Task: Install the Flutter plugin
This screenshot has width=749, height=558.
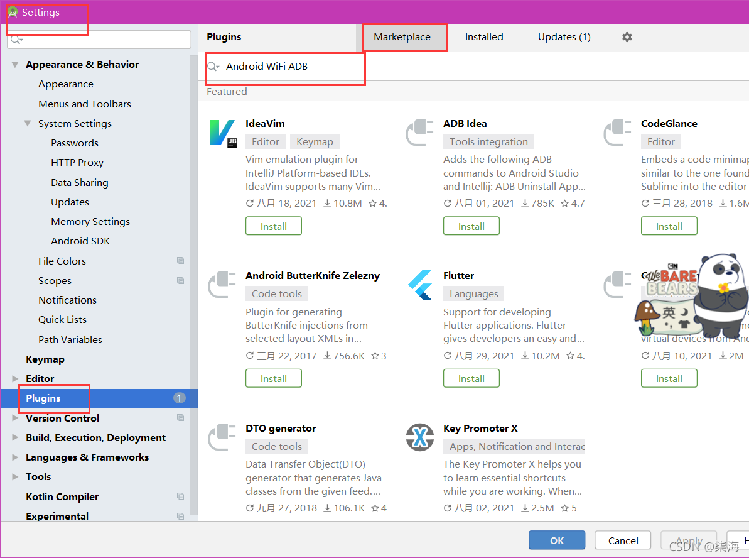Action: [x=471, y=378]
